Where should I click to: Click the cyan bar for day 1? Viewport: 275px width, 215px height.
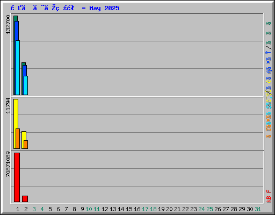18,68
